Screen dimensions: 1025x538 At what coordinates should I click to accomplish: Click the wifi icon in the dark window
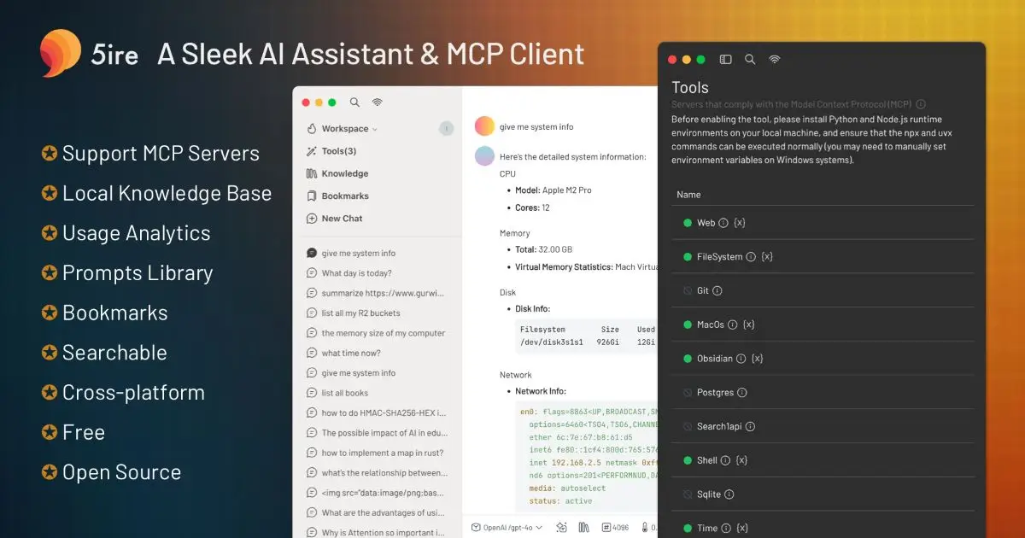pyautogui.click(x=775, y=60)
